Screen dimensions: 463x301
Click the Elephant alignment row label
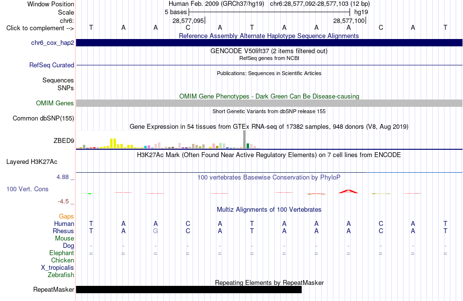pos(62,253)
